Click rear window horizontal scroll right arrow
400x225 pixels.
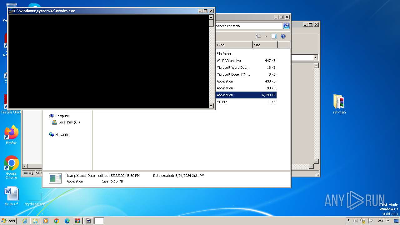311,166
